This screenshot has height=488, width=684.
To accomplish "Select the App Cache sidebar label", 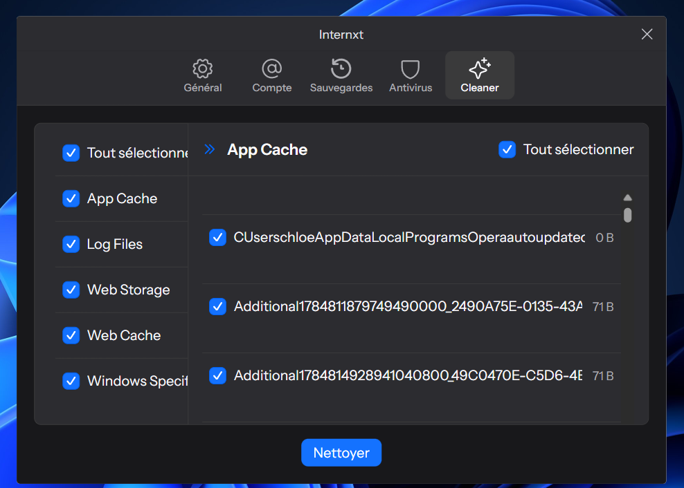I will pyautogui.click(x=122, y=198).
